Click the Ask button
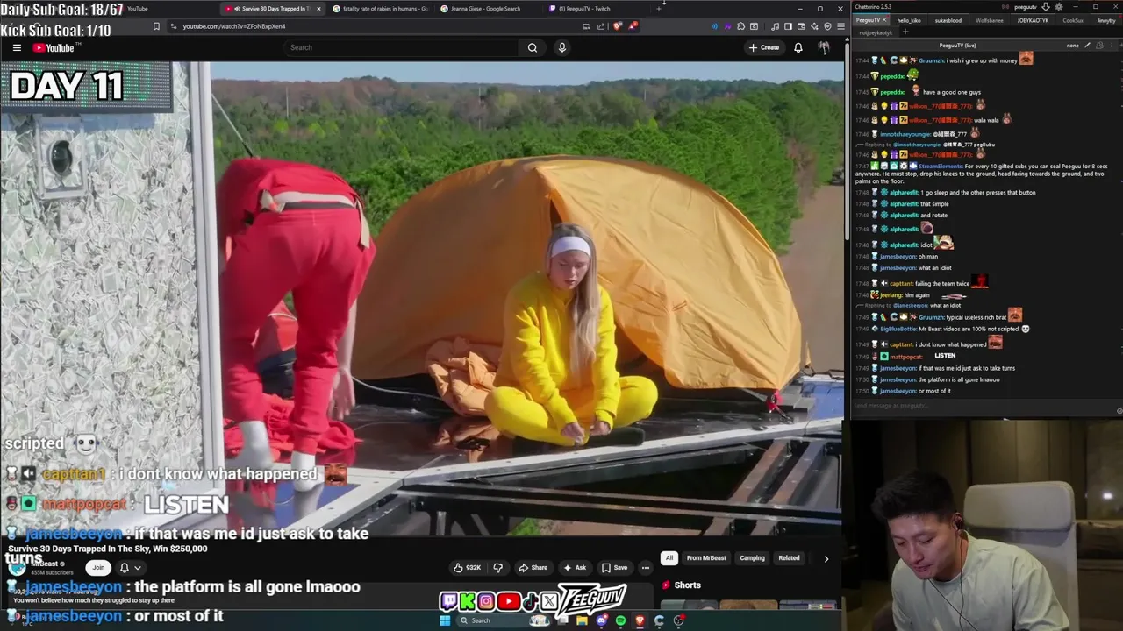Screen dimensions: 1123x631 (574, 567)
